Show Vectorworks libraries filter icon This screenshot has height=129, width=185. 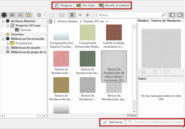4,15
